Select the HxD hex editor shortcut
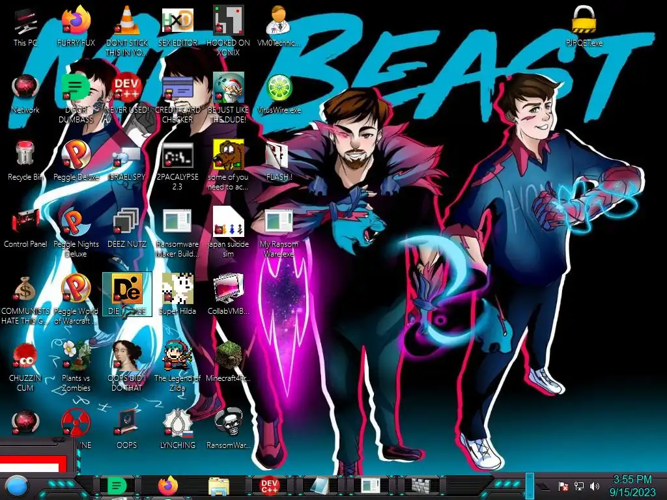This screenshot has height=500, width=667. pyautogui.click(x=177, y=26)
